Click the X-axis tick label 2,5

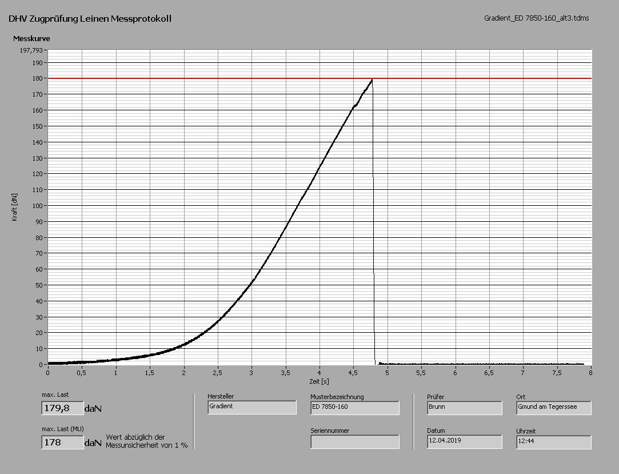pyautogui.click(x=218, y=373)
